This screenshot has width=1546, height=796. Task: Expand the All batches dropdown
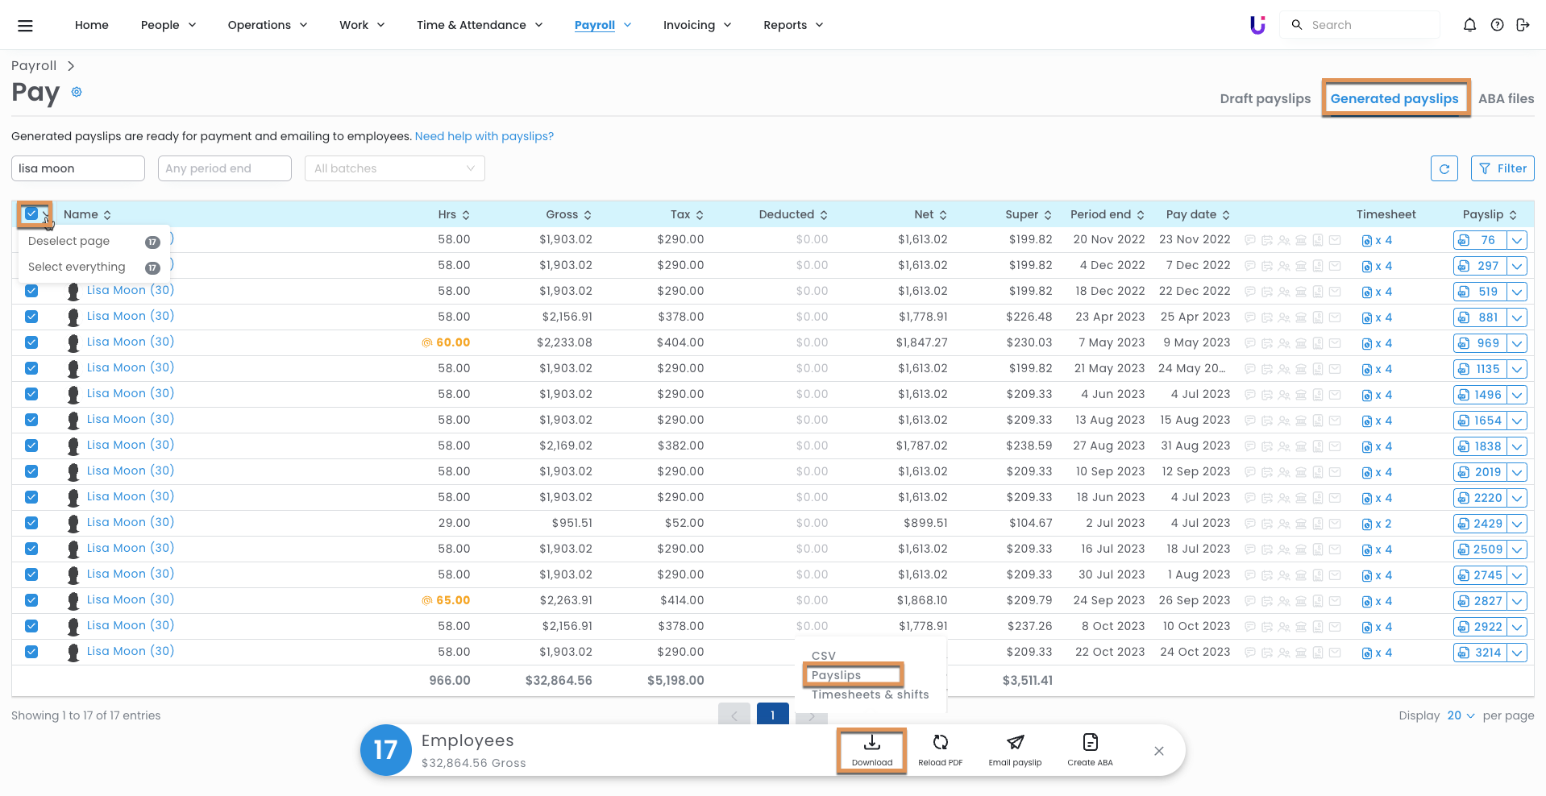pos(394,168)
